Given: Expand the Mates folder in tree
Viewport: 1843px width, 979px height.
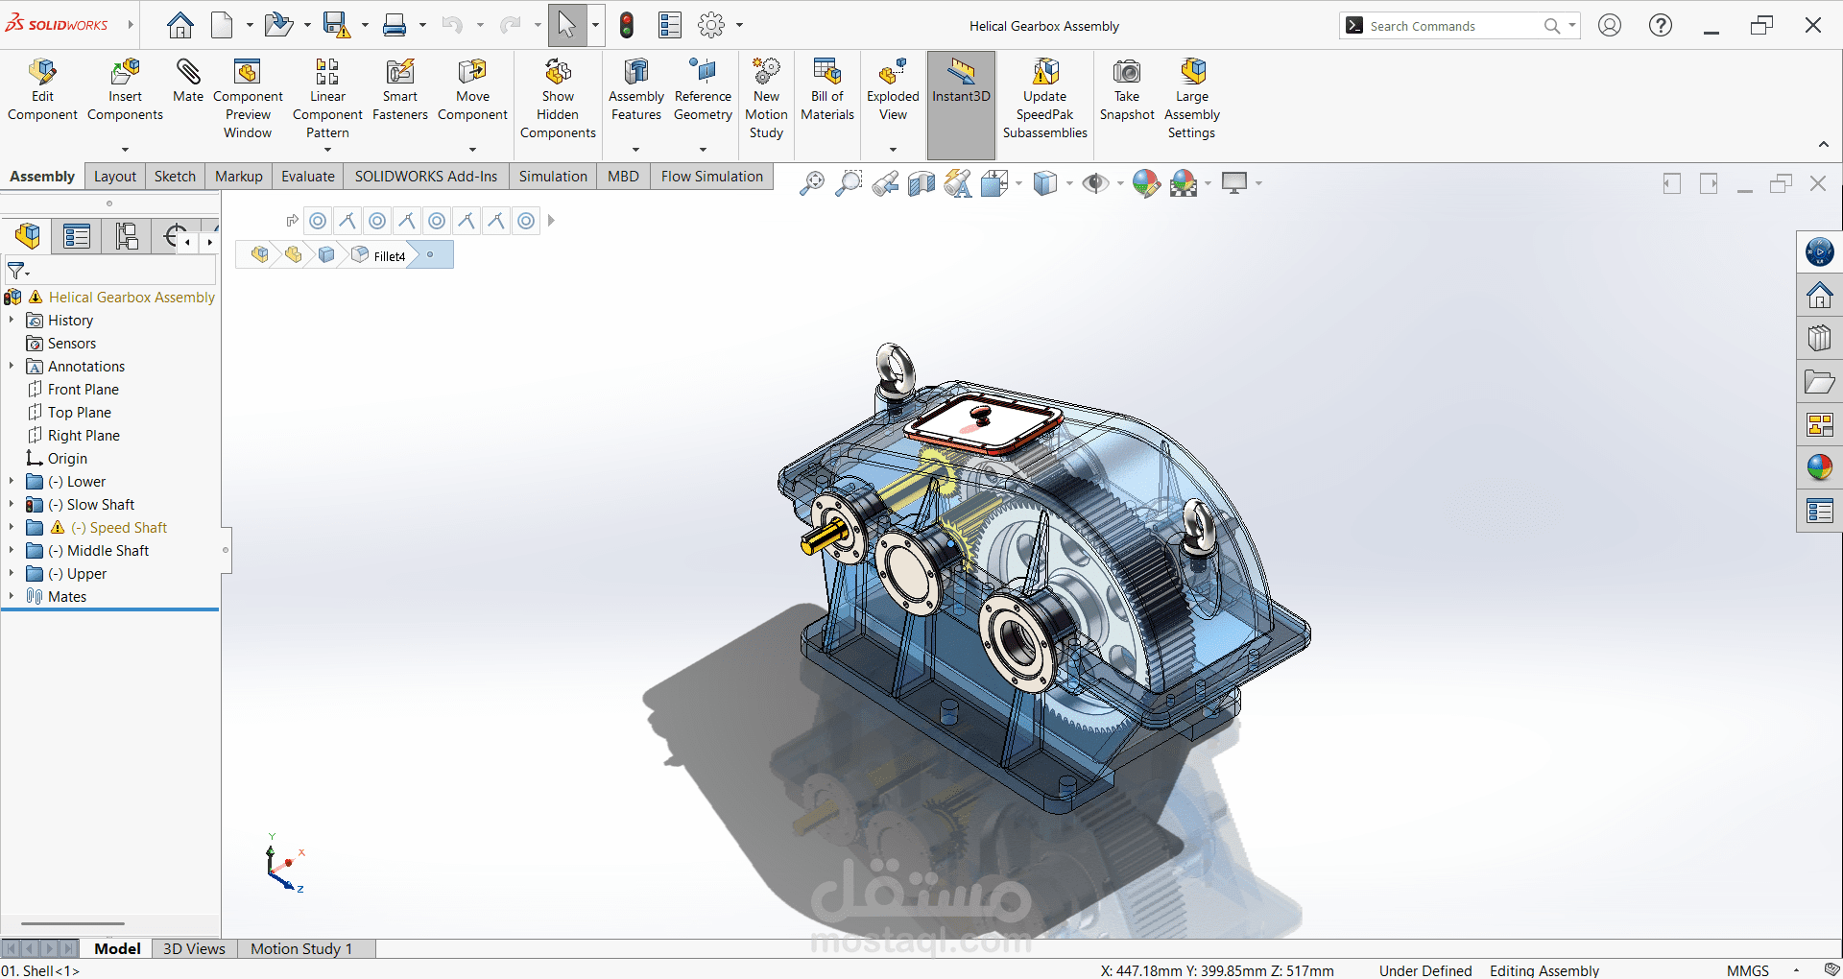Looking at the screenshot, I should tap(12, 597).
